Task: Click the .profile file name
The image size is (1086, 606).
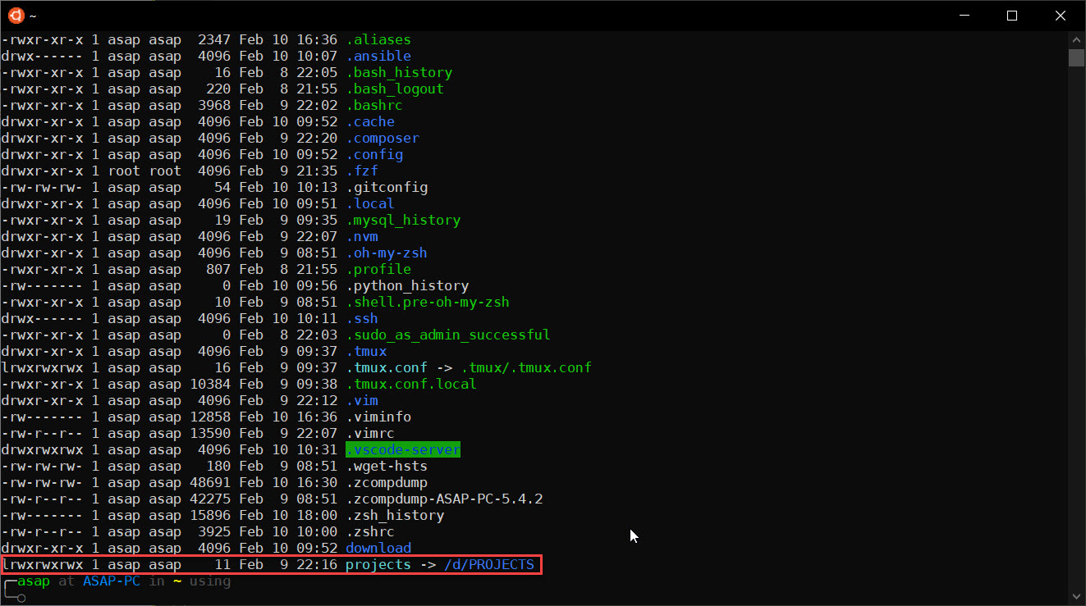Action: [378, 269]
